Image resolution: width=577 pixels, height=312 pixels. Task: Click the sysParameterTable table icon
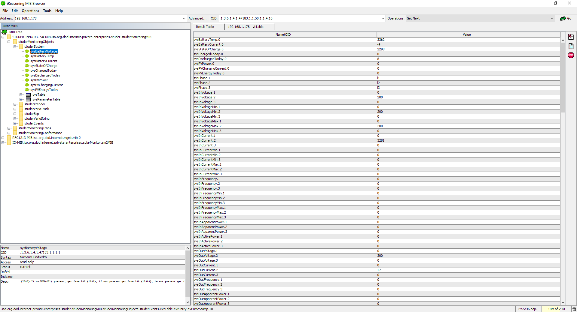click(x=28, y=100)
